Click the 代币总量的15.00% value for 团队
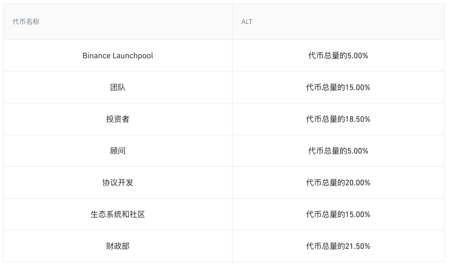The height and width of the screenshot is (268, 455). coord(338,87)
